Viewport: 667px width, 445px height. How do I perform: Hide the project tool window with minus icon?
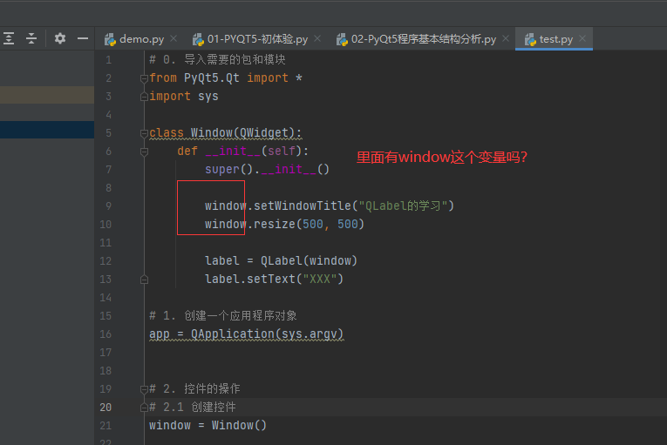tap(83, 38)
